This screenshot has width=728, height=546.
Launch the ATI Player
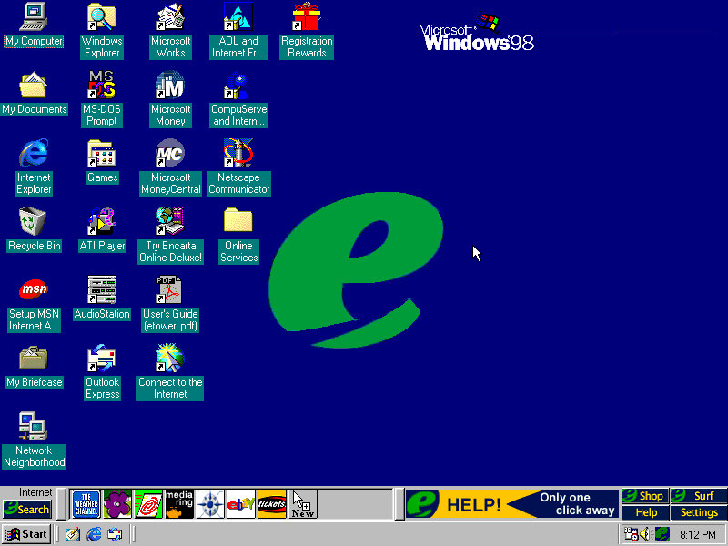coord(101,223)
